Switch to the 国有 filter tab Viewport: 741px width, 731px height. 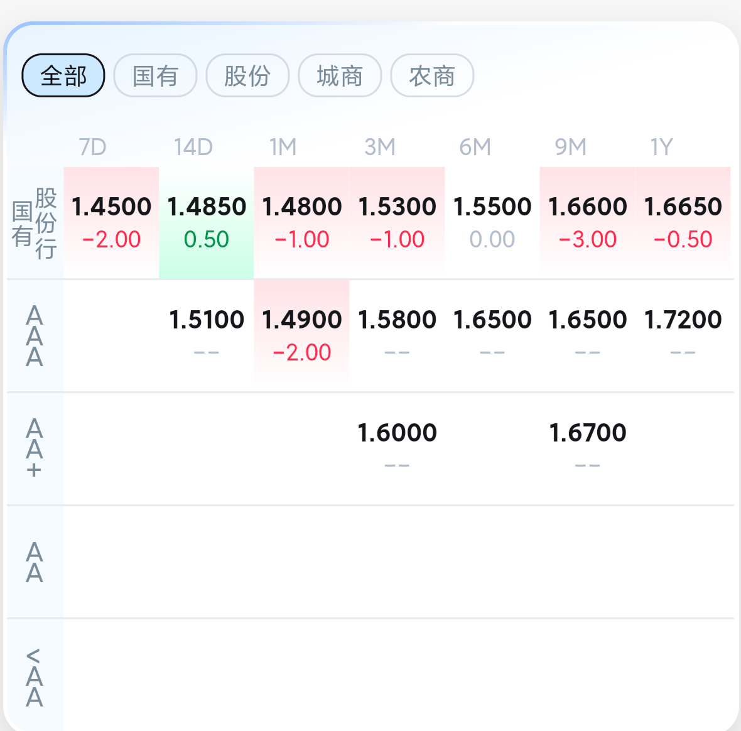pyautogui.click(x=156, y=75)
